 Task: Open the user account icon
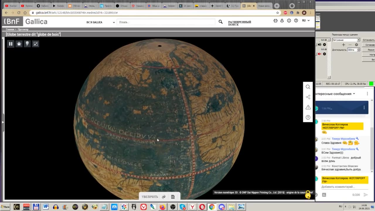[x=282, y=21]
